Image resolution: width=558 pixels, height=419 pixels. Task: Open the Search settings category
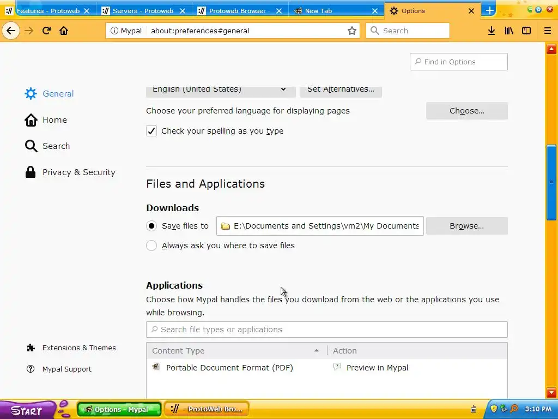click(x=56, y=146)
